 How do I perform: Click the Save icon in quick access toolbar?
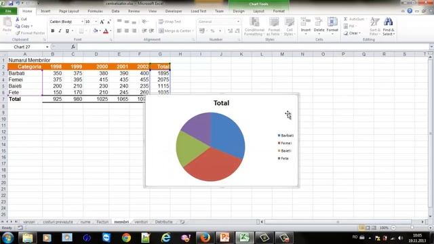point(11,3)
